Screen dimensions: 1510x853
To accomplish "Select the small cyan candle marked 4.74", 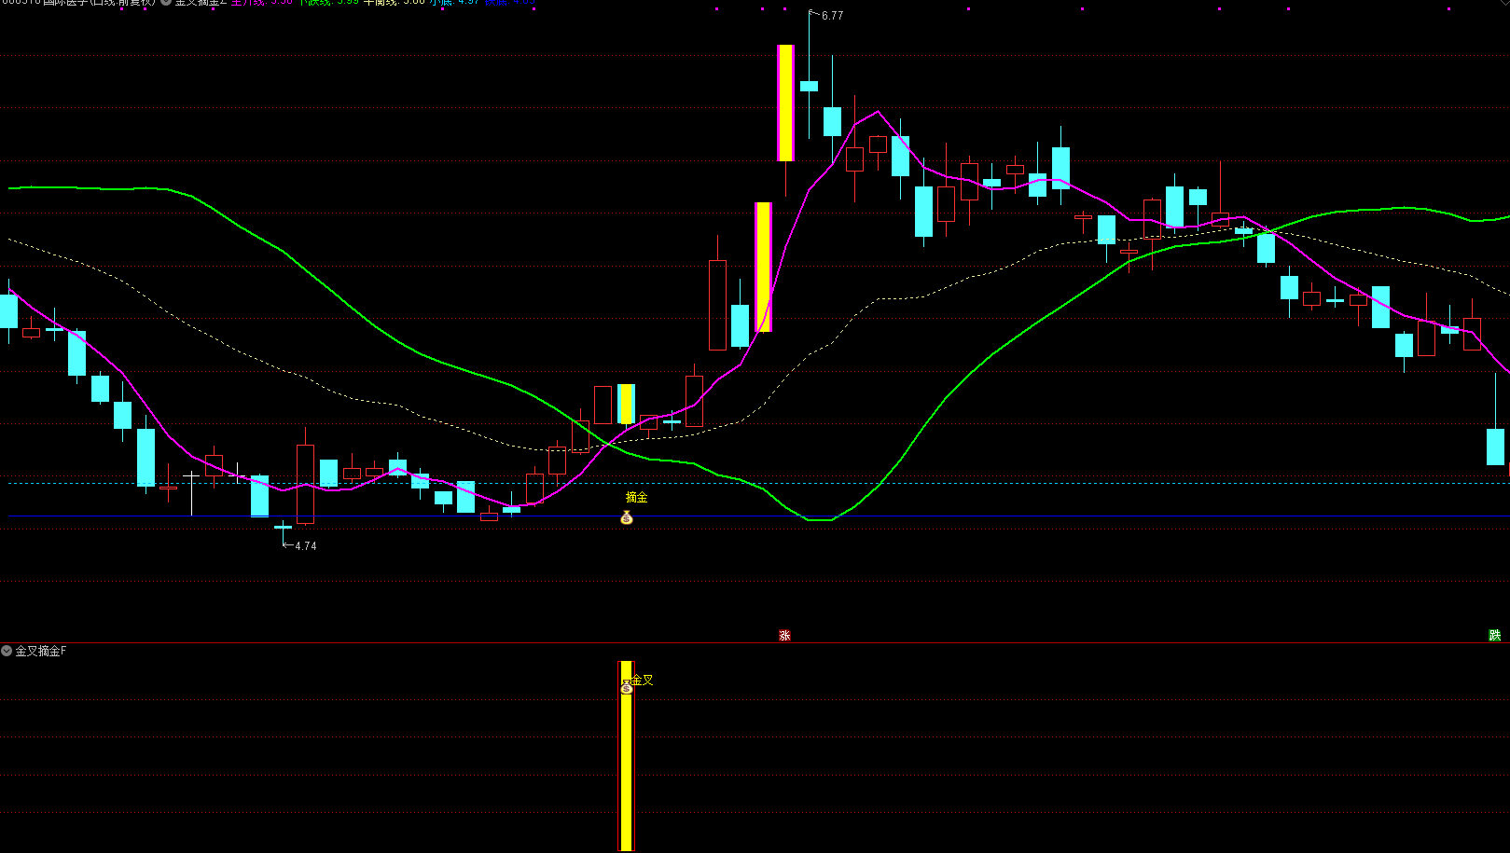I will (283, 528).
